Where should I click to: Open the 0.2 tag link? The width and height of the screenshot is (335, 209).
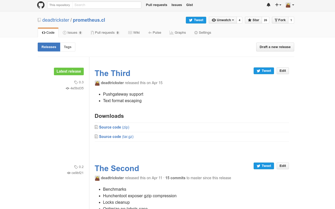pyautogui.click(x=79, y=167)
